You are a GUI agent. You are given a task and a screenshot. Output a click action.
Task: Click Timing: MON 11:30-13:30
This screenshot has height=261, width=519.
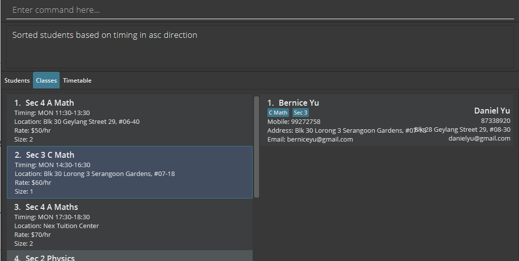[52, 113]
